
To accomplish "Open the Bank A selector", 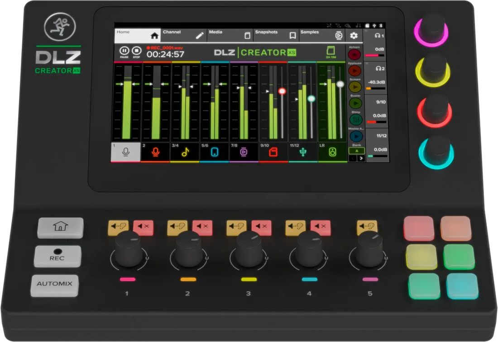I will [356, 151].
